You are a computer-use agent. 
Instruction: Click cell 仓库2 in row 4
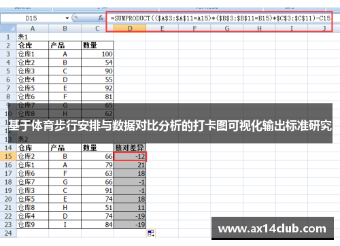coord(33,63)
